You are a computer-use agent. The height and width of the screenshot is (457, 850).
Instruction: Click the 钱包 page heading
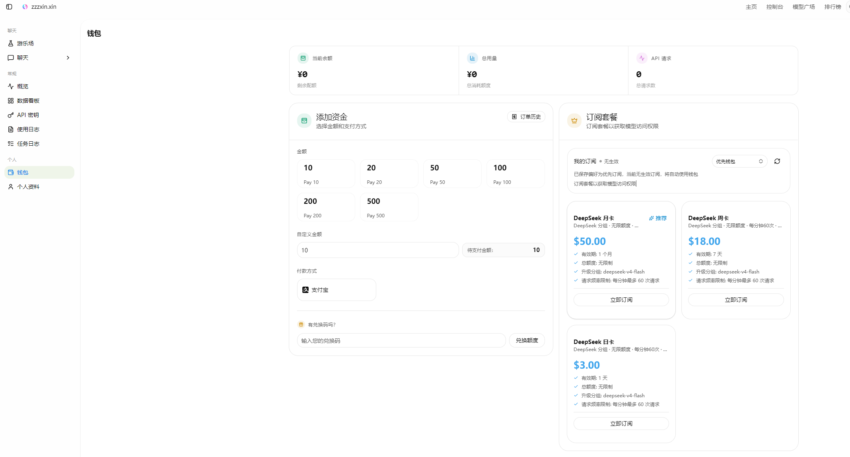[x=94, y=33]
